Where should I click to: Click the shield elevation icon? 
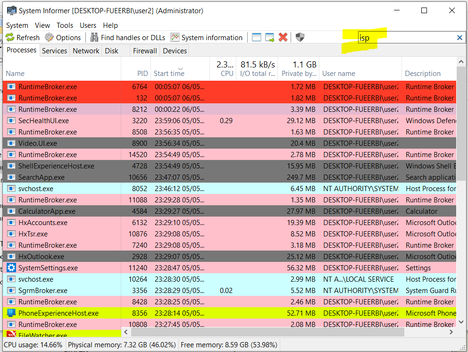300,37
